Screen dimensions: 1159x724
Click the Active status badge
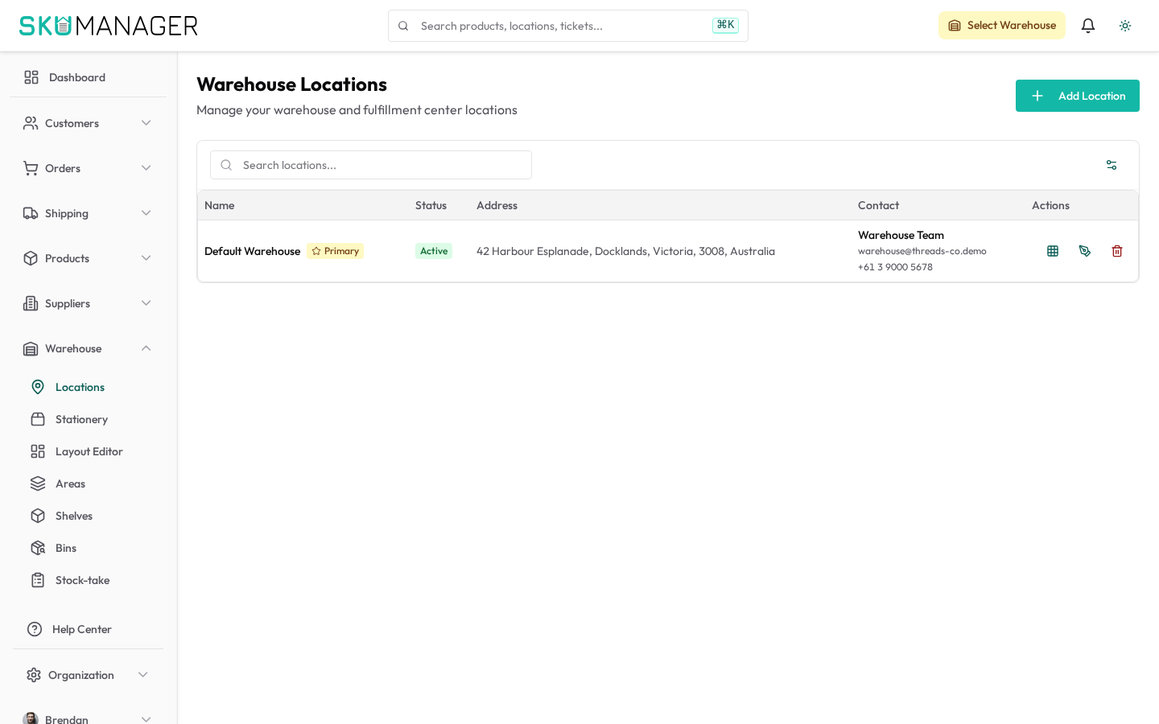[x=434, y=251]
